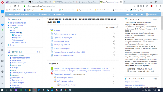The height and width of the screenshot is (92, 163).
Task: Click PDF icon of Презентація до лекції 1
Action: [x=52, y=74]
